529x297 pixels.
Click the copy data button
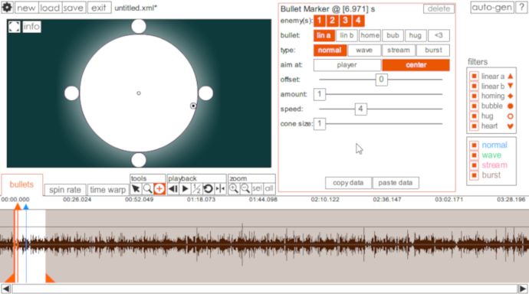click(348, 183)
